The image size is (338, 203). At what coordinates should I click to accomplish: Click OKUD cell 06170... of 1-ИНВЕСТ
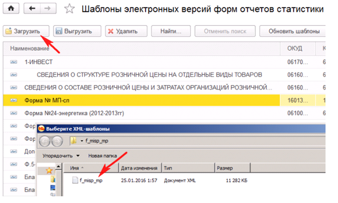coord(297,62)
